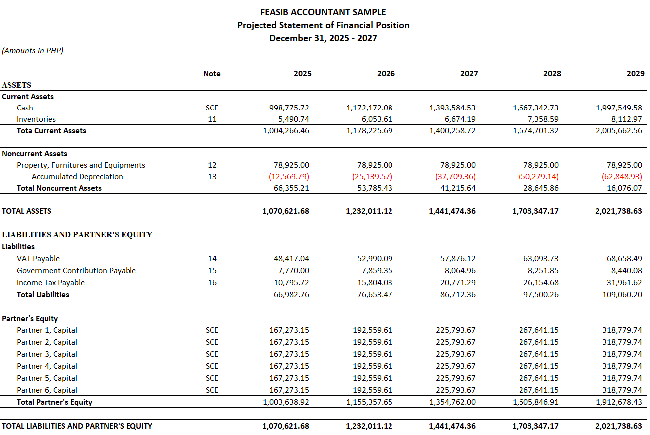Click the 2027 column header
The width and height of the screenshot is (650, 435).
click(469, 73)
